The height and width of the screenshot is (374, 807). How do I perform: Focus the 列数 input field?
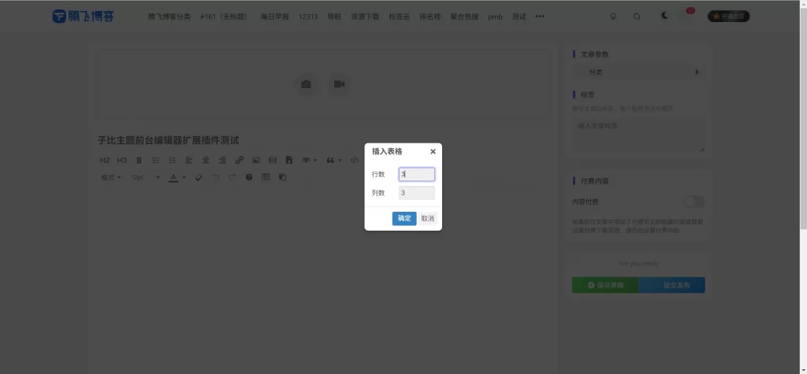tap(416, 193)
